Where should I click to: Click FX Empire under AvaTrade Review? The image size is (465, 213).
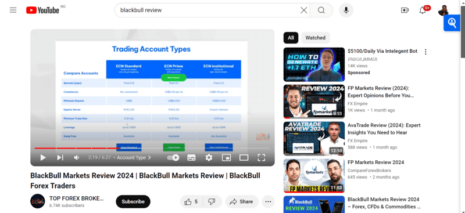(x=357, y=140)
